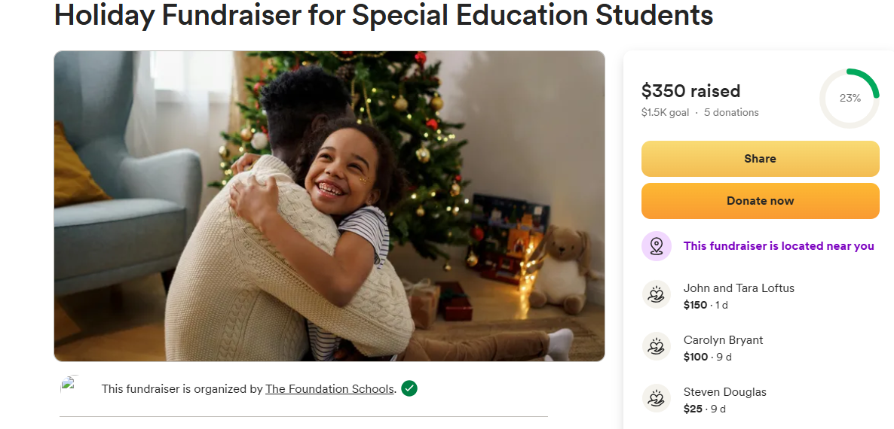Select the Carolyn Bryant donor name
Screen dimensions: 894x429
723,340
